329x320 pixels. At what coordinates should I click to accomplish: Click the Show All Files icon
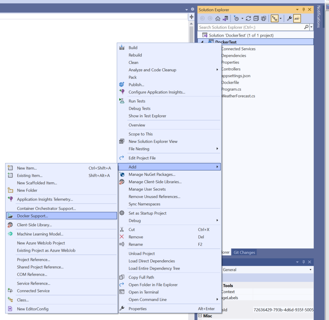pyautogui.click(x=263, y=19)
